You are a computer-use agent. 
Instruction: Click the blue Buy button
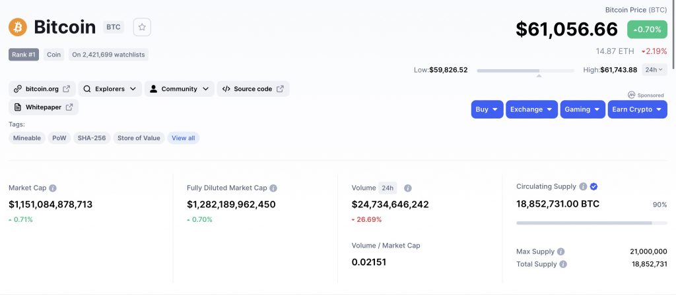pos(487,109)
